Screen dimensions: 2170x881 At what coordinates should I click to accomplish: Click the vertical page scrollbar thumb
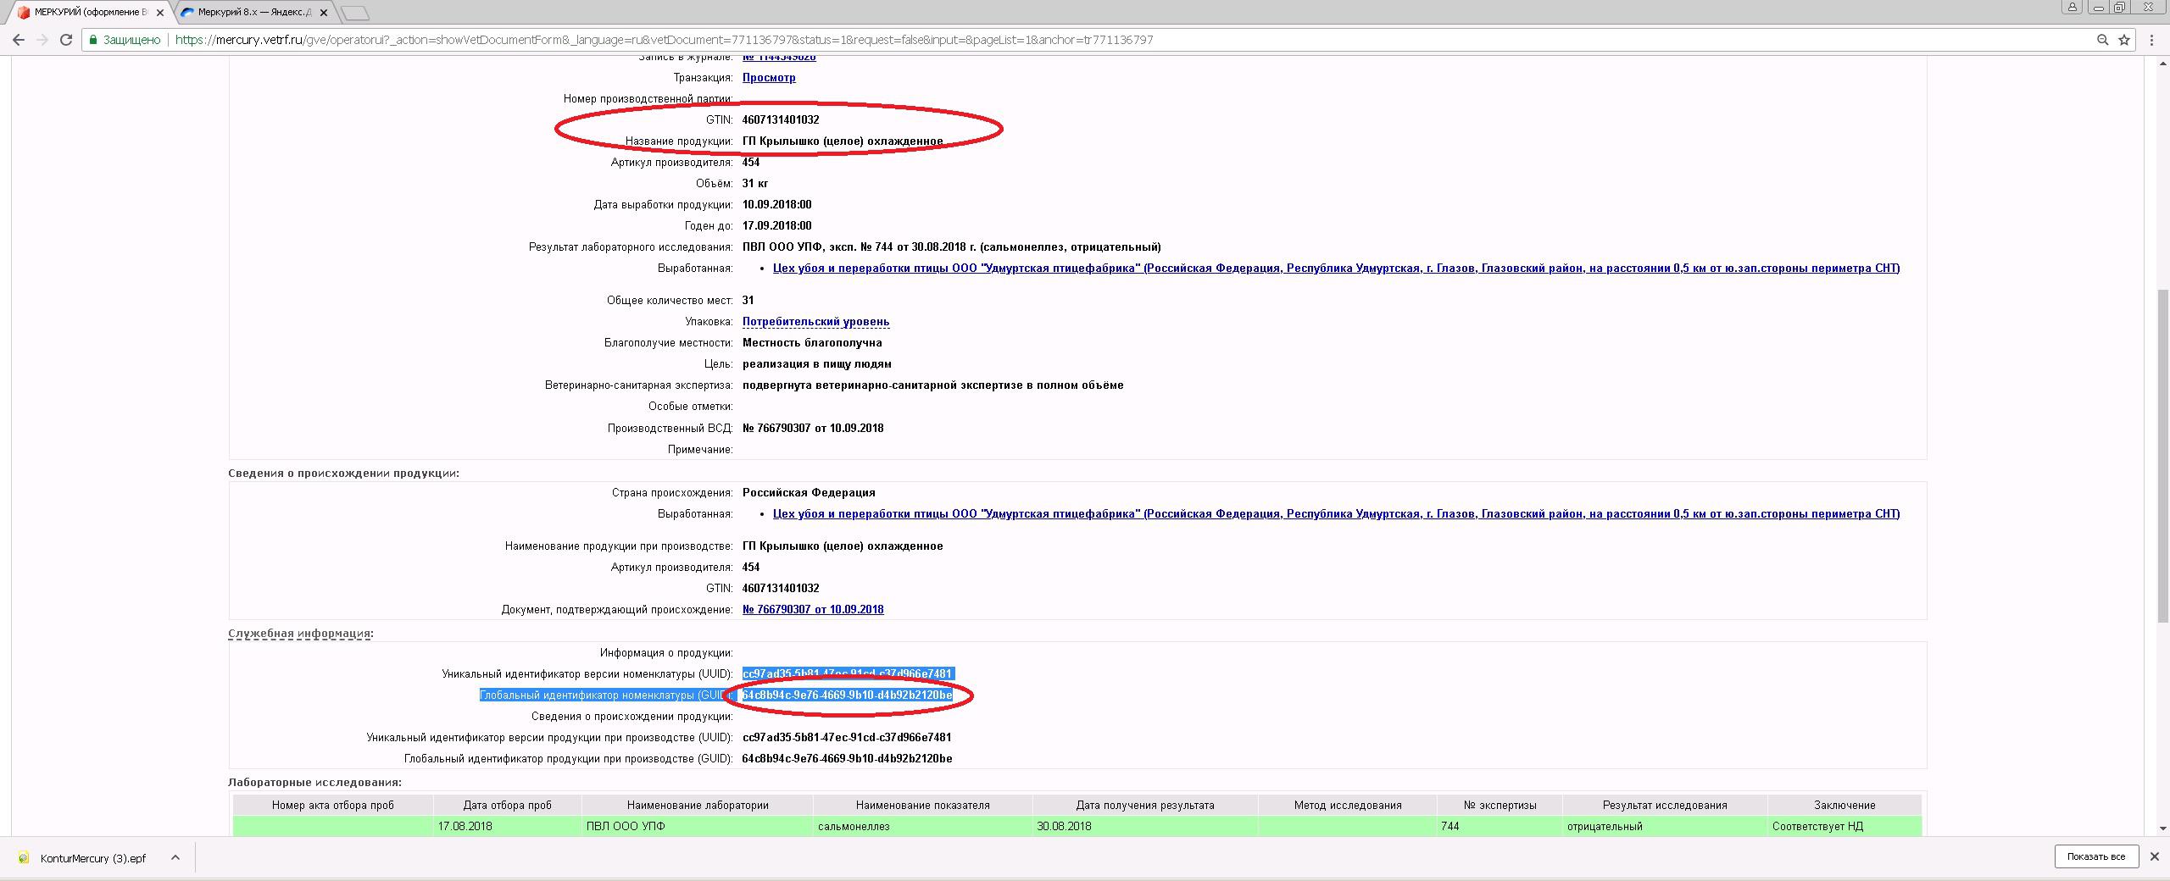[x=2162, y=455]
